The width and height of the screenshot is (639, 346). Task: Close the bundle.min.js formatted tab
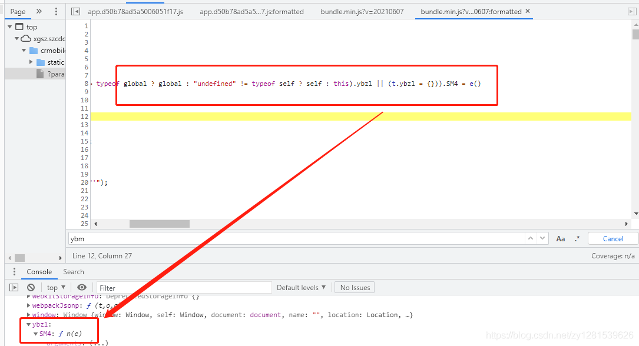[528, 11]
